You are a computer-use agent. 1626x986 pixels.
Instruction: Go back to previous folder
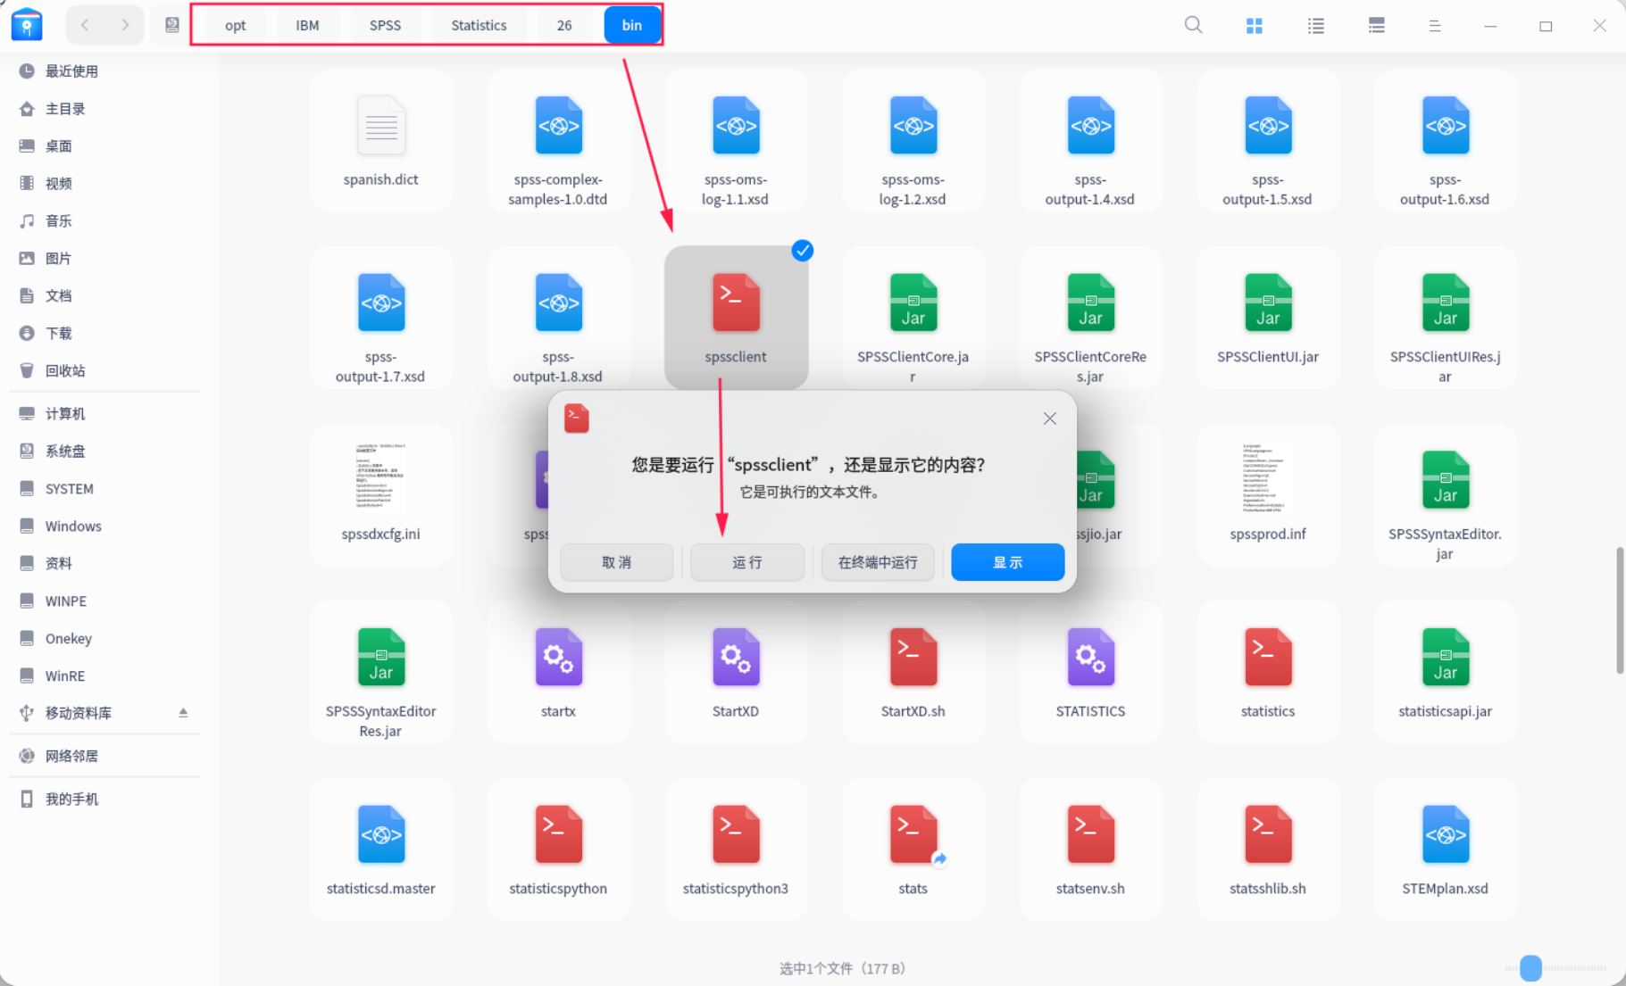click(85, 25)
